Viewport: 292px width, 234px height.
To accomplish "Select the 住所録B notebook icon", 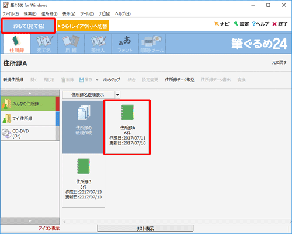I will 84,166.
